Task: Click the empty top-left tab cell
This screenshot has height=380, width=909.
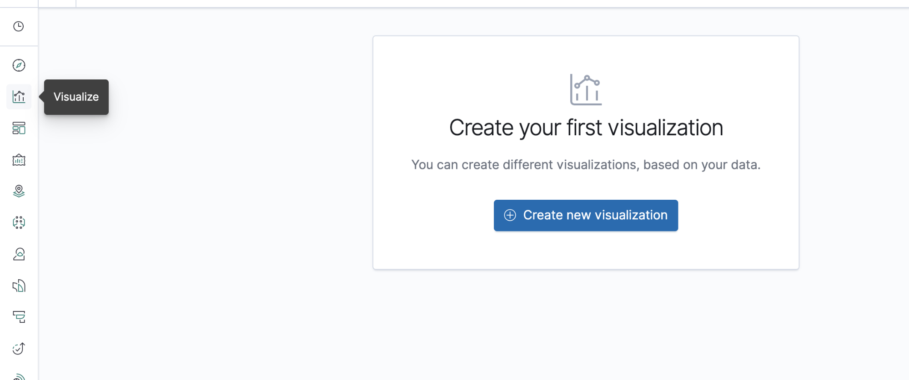Action: [57, 3]
